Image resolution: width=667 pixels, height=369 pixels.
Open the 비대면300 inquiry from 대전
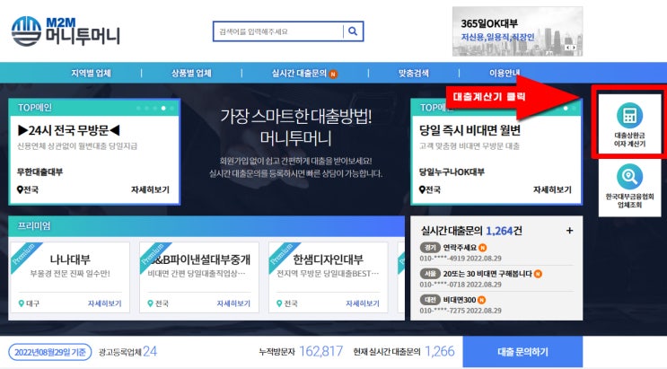[460, 300]
